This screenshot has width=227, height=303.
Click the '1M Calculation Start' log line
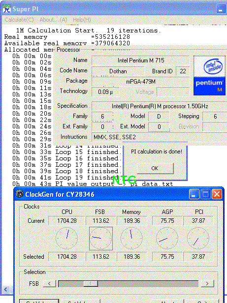coord(88,30)
